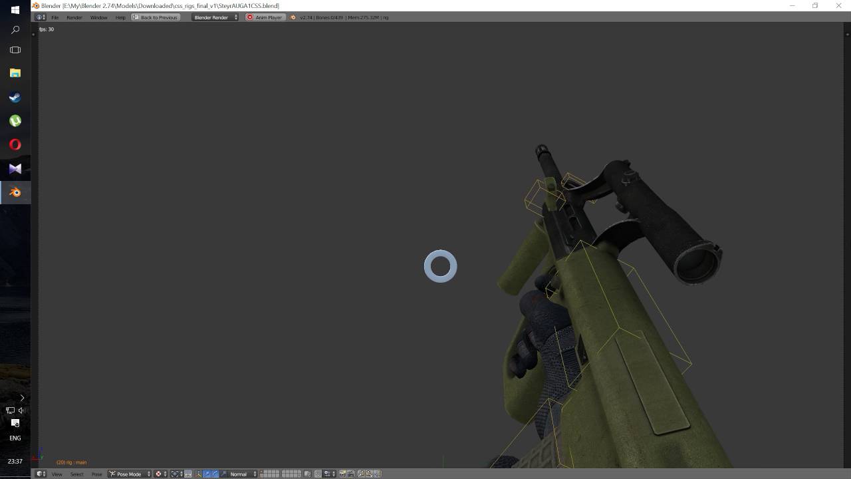Enable the translate manipulator arrow

pyautogui.click(x=207, y=474)
